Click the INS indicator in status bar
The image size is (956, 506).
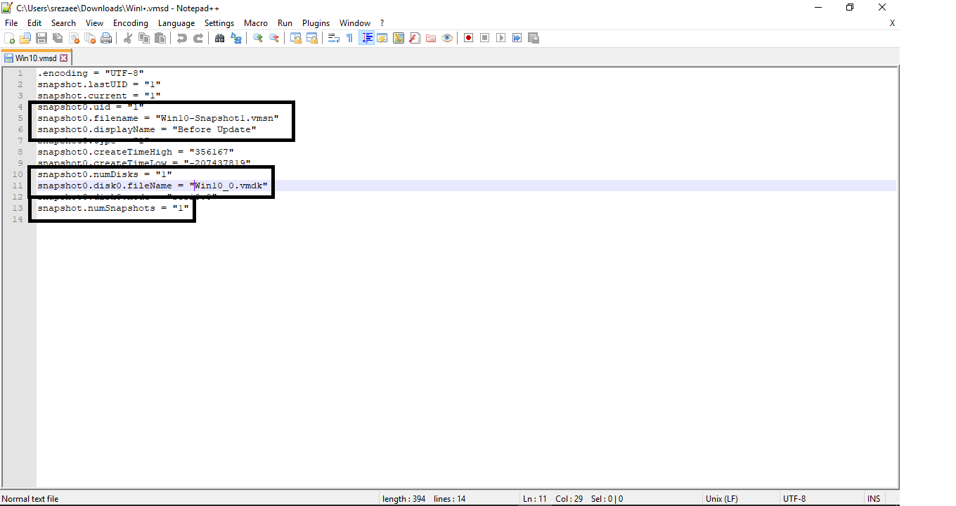pyautogui.click(x=874, y=499)
